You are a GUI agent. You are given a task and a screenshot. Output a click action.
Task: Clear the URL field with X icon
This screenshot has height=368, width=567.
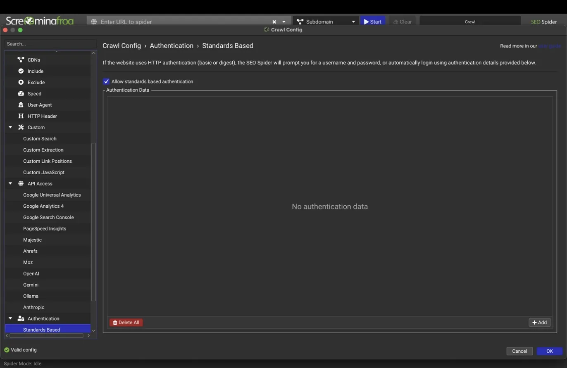pyautogui.click(x=274, y=21)
